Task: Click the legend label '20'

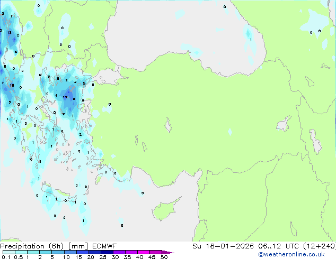Action: pos(91,257)
